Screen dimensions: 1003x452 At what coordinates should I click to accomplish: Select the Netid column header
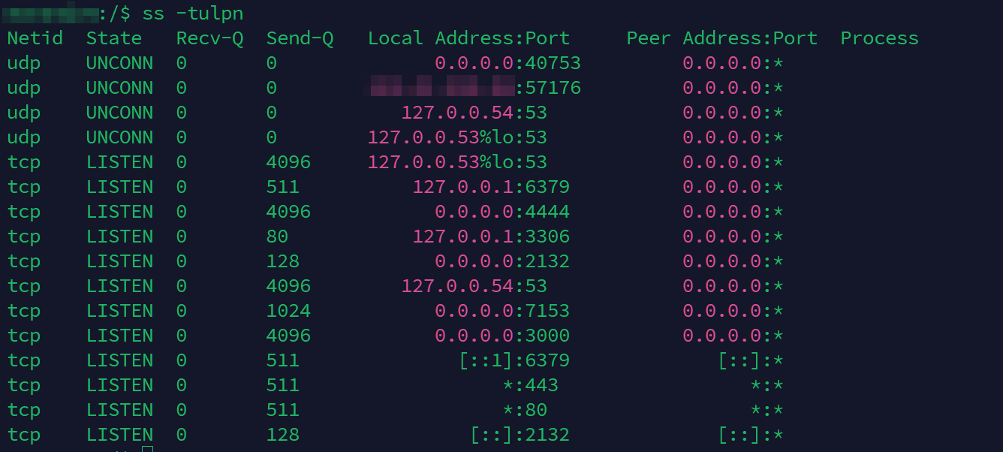pyautogui.click(x=35, y=38)
